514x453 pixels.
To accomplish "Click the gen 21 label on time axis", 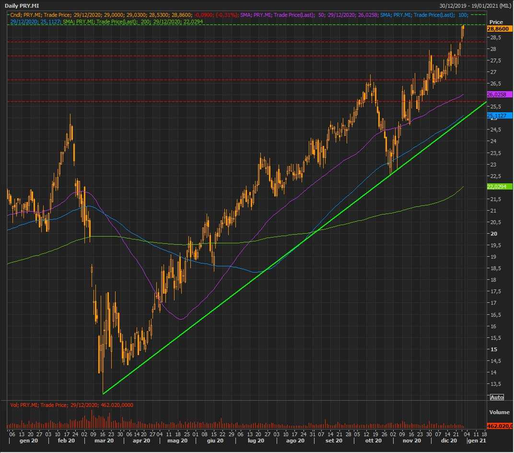I will pyautogui.click(x=476, y=441).
